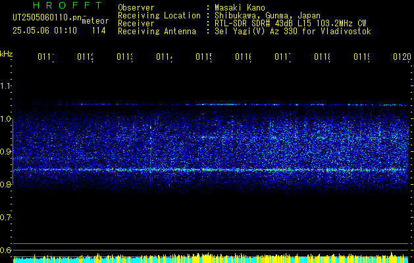The height and width of the screenshot is (263, 414).
Task: Click the 0120 time marker
Action: [402, 57]
